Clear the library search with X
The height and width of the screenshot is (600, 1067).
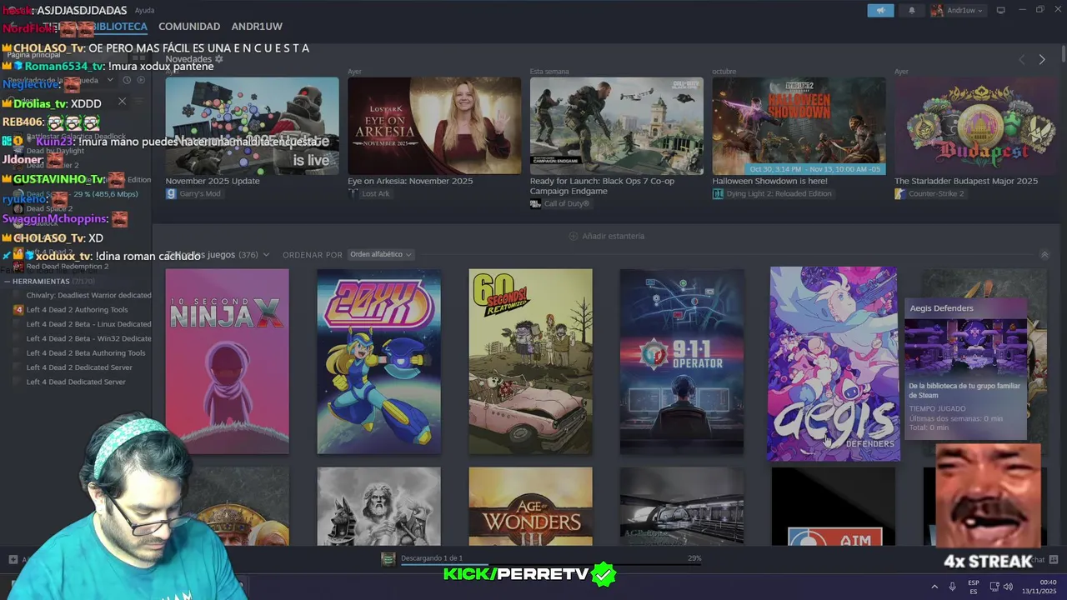122,102
